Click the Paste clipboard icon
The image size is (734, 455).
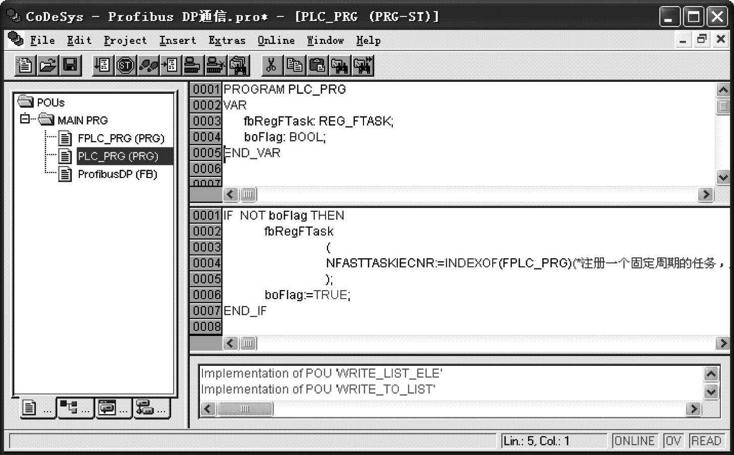click(317, 65)
